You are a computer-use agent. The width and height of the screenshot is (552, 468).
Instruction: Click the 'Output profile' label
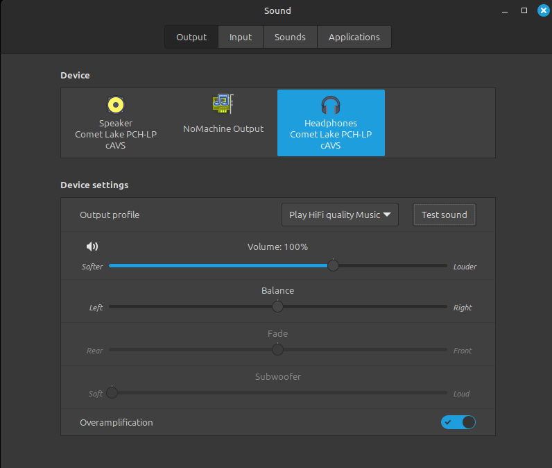pyautogui.click(x=110, y=215)
